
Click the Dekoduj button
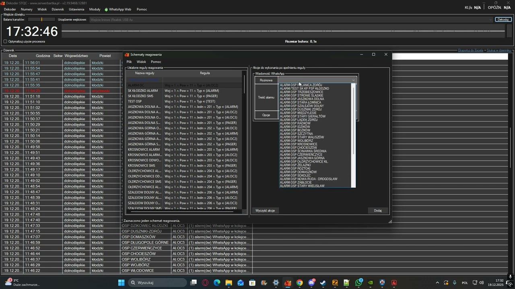503,19
